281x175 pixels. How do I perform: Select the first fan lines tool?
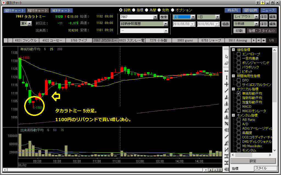[226, 98]
